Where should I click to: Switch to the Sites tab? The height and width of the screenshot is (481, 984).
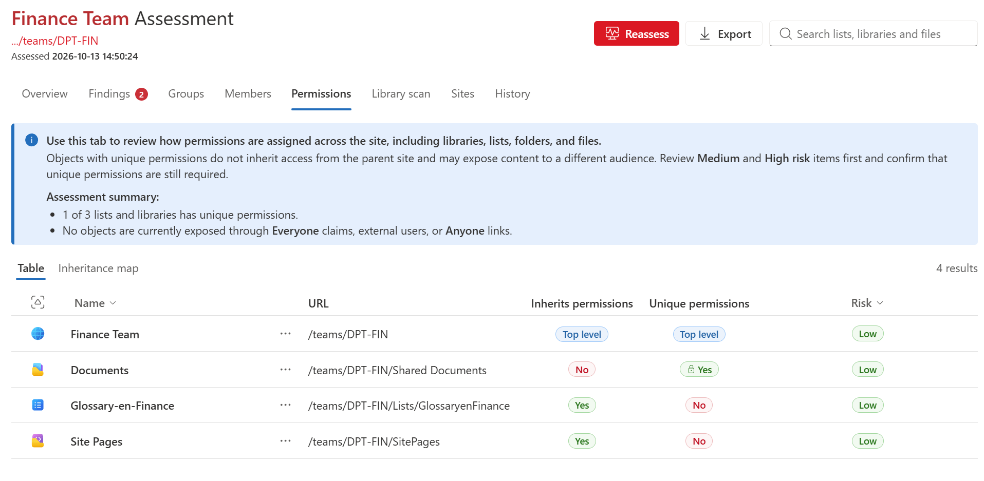pyautogui.click(x=462, y=94)
